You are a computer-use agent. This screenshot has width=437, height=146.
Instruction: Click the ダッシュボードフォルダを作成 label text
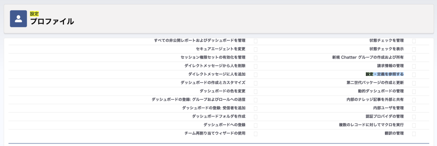click(219, 116)
